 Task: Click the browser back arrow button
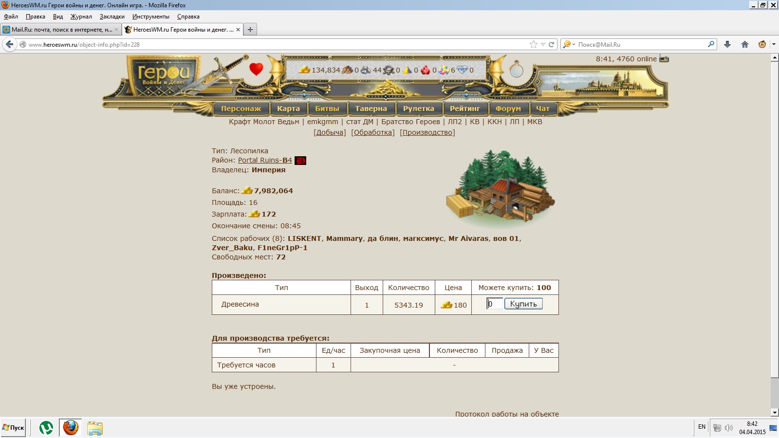click(10, 44)
